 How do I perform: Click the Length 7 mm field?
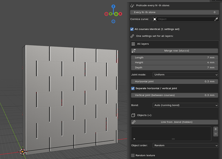(x=175, y=58)
